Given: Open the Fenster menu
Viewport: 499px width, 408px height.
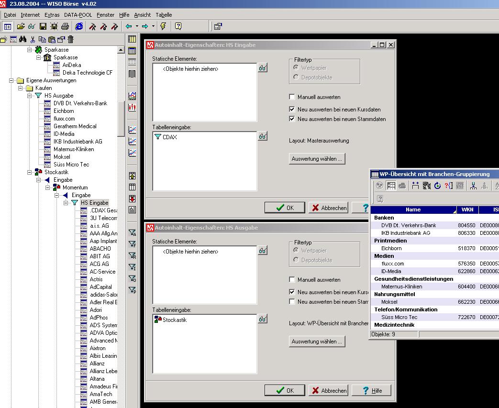Looking at the screenshot, I should coord(105,15).
